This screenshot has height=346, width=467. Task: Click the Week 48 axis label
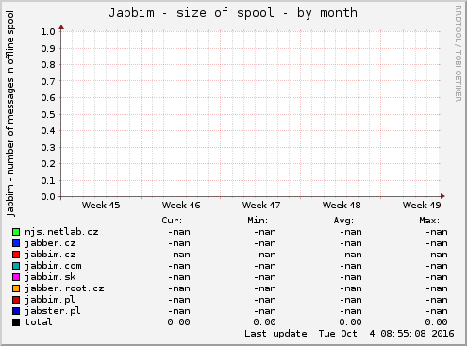point(342,206)
